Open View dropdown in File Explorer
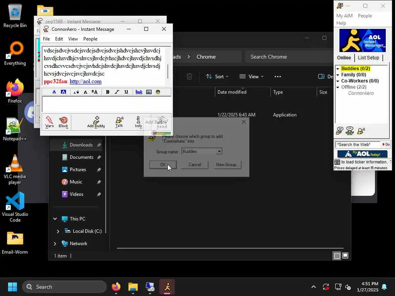395x296 pixels. click(x=252, y=77)
